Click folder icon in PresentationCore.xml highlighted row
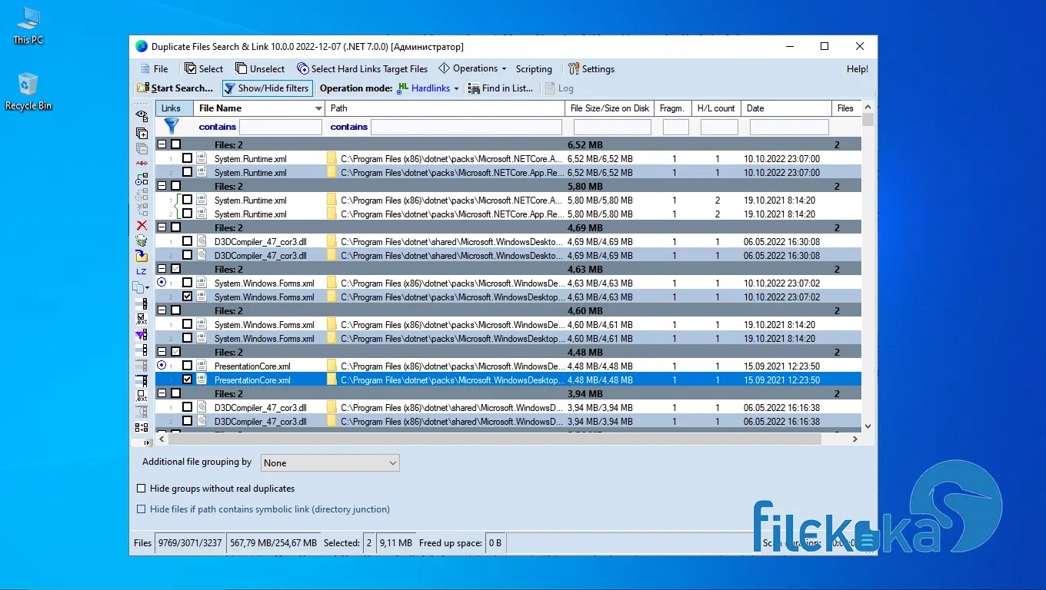1046x590 pixels. pyautogui.click(x=332, y=380)
